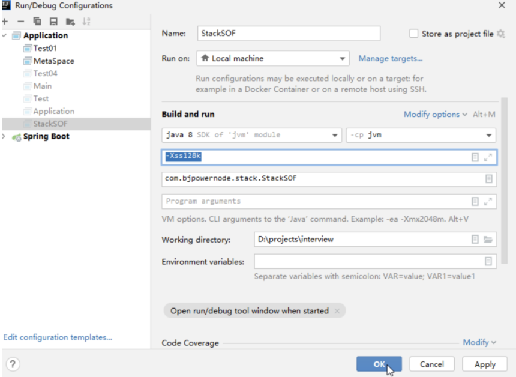Expand the Program arguments field
The width and height of the screenshot is (516, 377).
pos(488,201)
